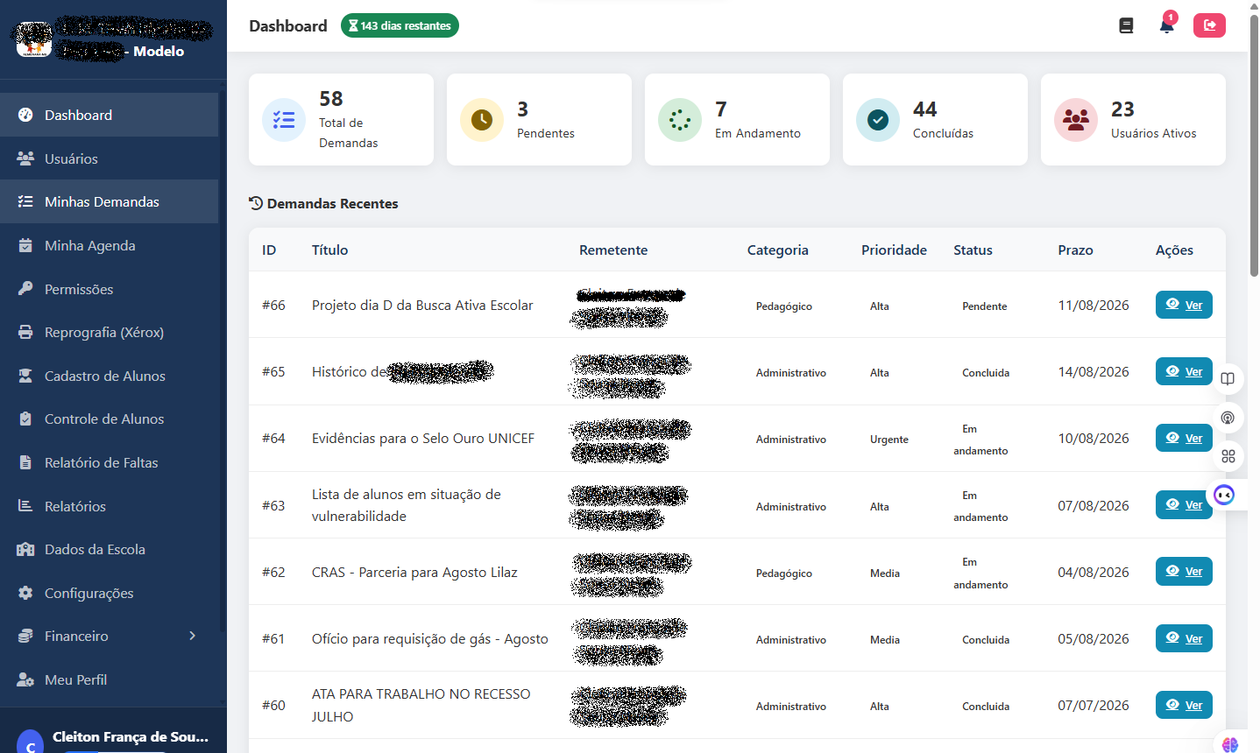The width and height of the screenshot is (1260, 753).
Task: View demand #64 with the Ver button
Action: click(x=1184, y=438)
